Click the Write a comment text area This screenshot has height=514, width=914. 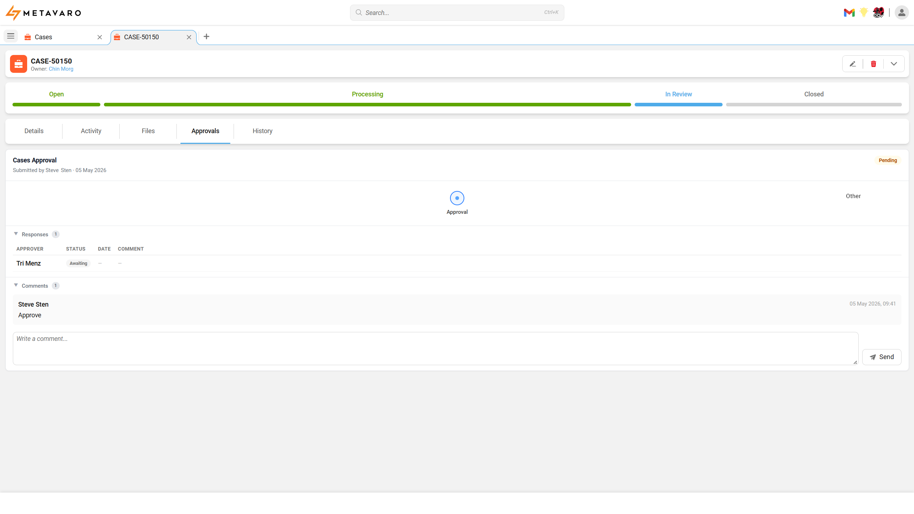[x=435, y=348]
